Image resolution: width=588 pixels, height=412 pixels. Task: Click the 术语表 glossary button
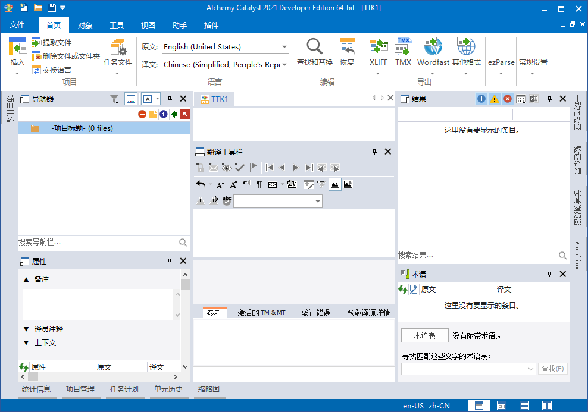pos(424,335)
